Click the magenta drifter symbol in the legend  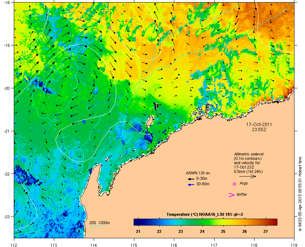(x=232, y=195)
